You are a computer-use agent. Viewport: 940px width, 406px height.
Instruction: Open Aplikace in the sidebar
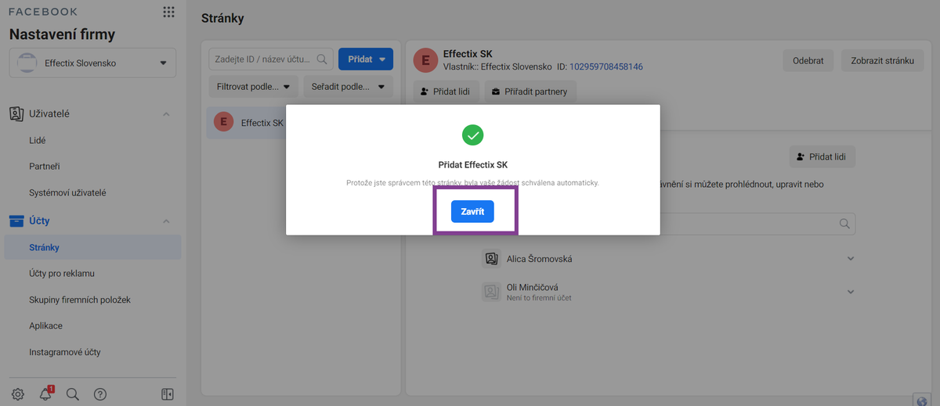(x=45, y=325)
